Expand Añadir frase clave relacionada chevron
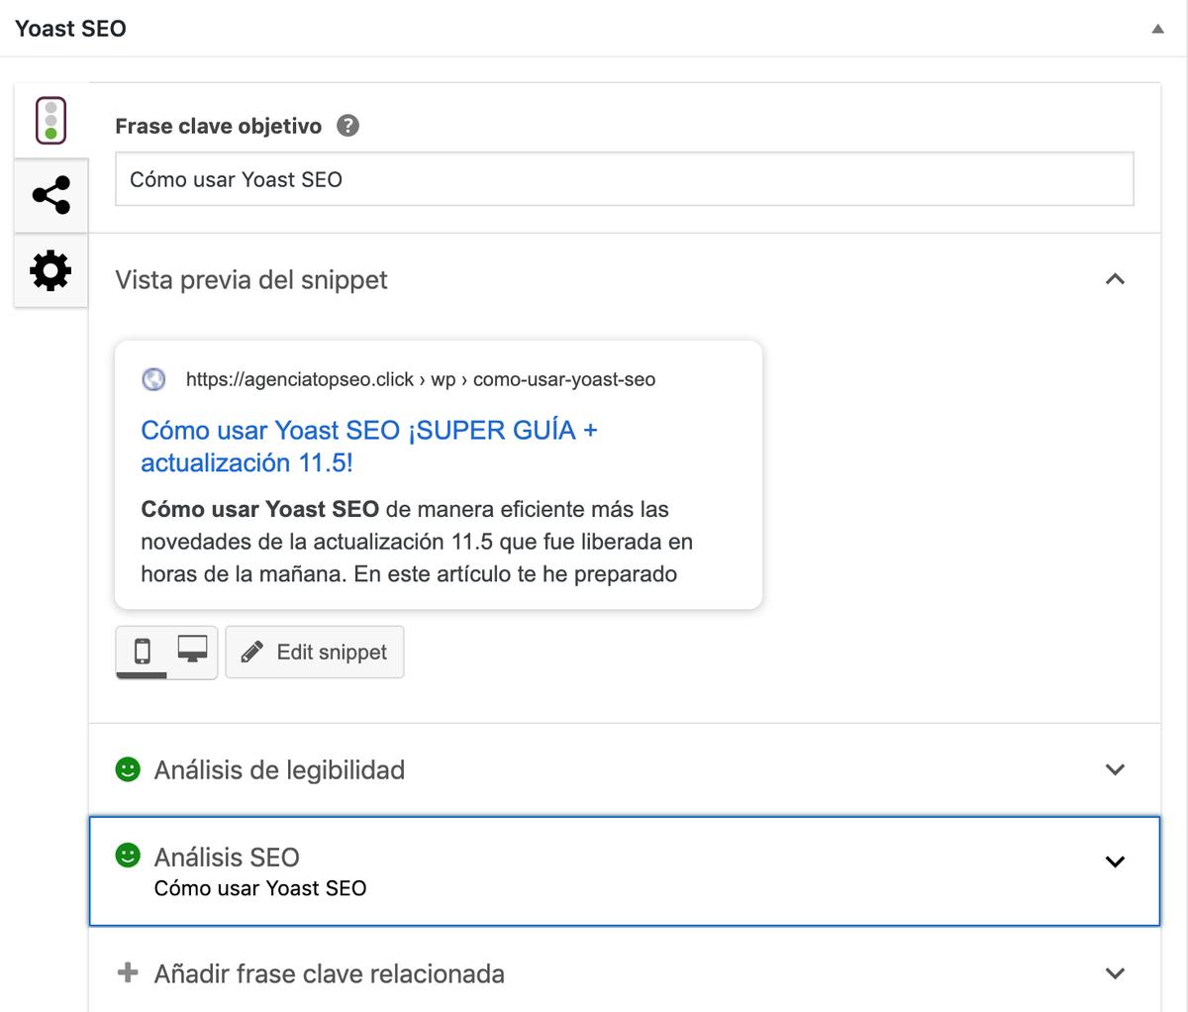Screen dimensions: 1188x1012 [x=1115, y=973]
